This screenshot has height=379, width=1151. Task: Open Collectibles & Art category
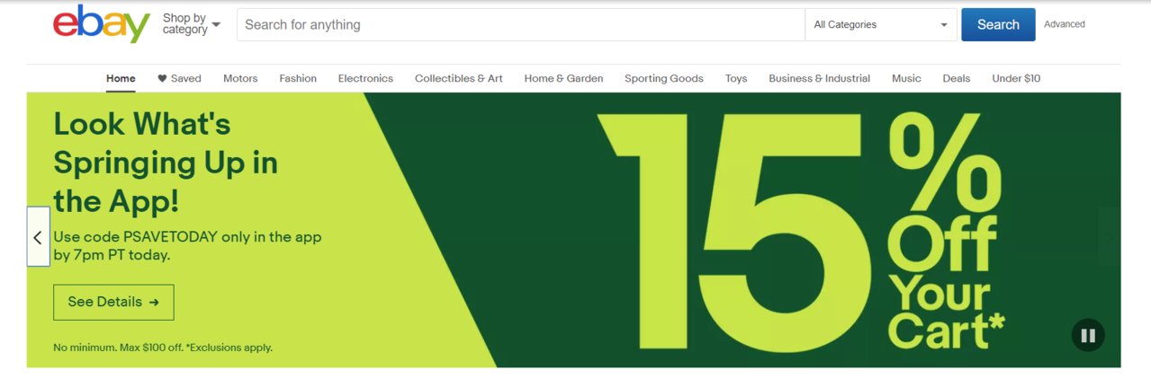pyautogui.click(x=459, y=78)
